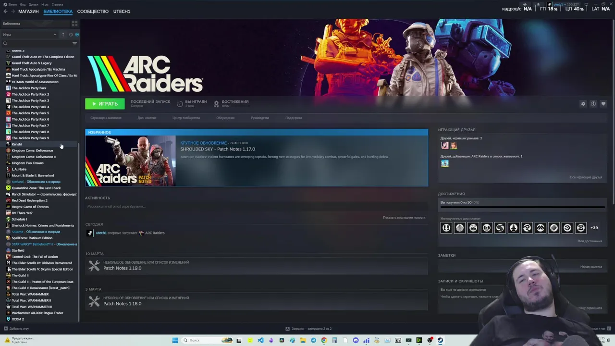Open the +39 more achievements button

[594, 228]
